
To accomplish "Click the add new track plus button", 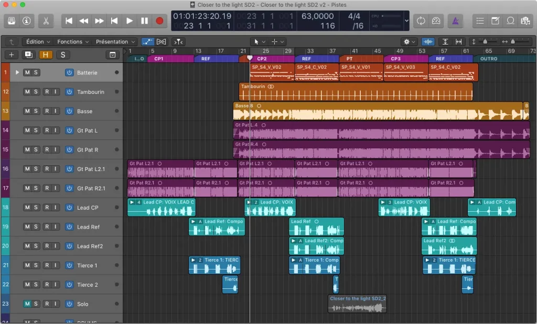I will (11, 55).
